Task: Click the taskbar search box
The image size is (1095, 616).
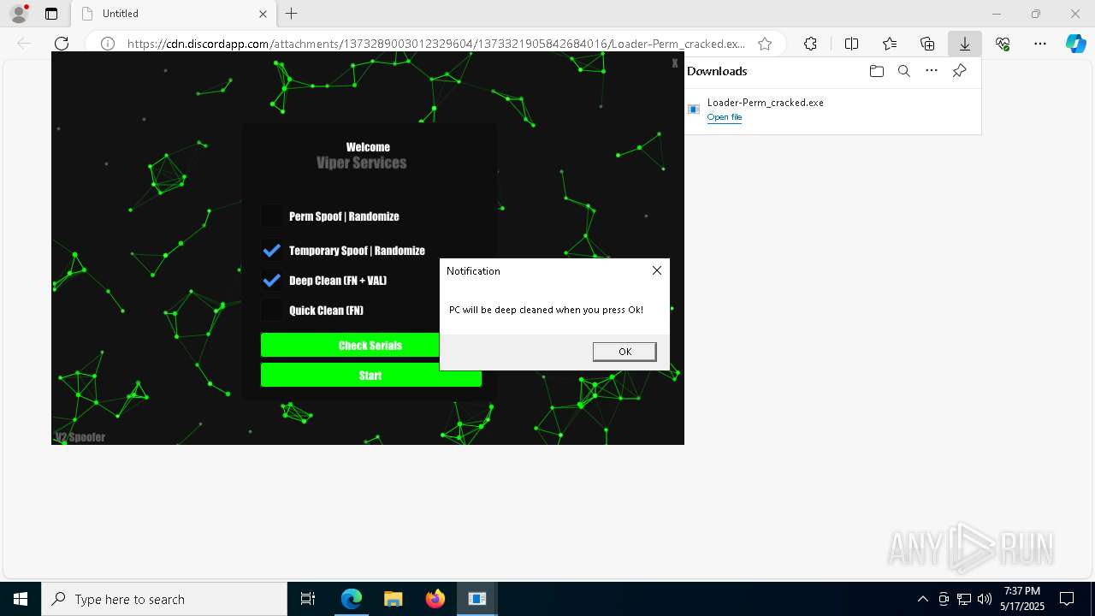Action: [164, 599]
